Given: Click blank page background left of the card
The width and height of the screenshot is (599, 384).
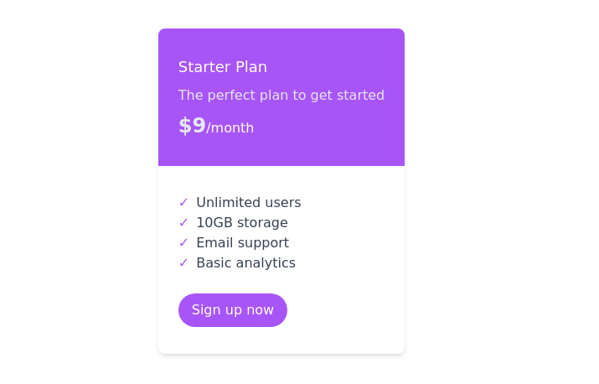Looking at the screenshot, I should point(75,193).
